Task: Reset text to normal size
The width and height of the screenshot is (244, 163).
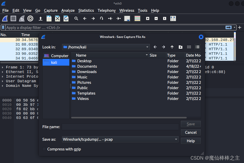Action: click(164, 18)
